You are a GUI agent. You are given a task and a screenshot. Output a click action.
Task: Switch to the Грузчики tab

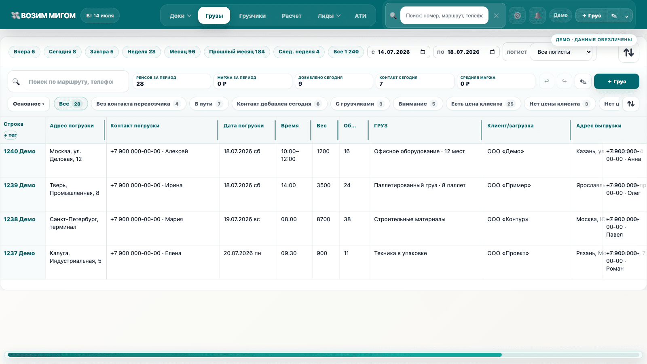click(x=252, y=16)
